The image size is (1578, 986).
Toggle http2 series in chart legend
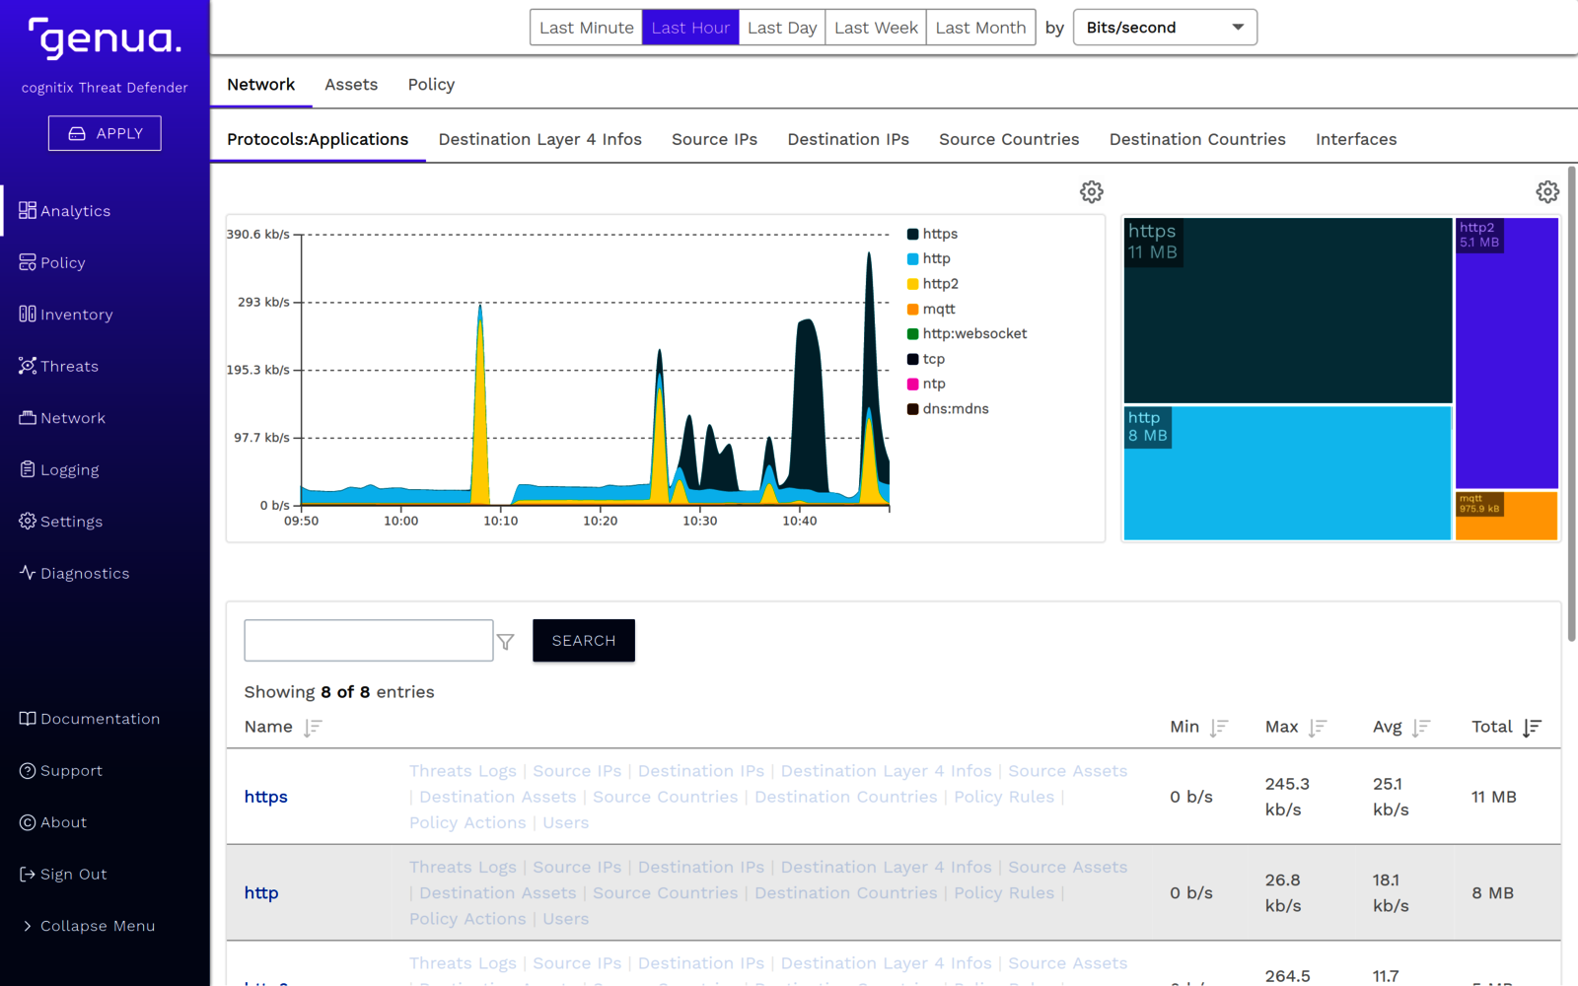pos(933,284)
